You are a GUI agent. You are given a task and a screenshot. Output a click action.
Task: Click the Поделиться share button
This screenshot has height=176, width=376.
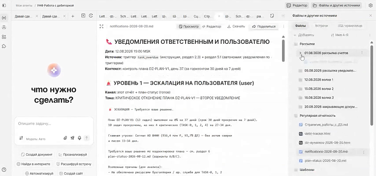264,26
